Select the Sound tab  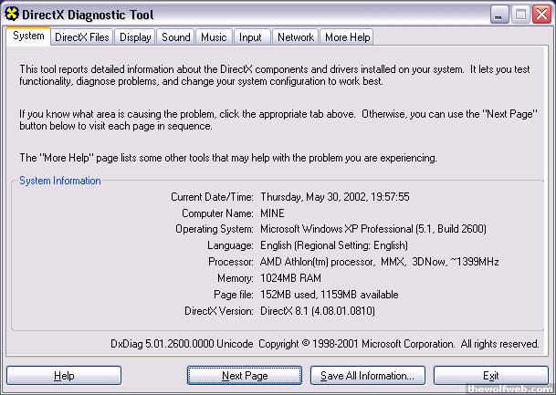176,37
